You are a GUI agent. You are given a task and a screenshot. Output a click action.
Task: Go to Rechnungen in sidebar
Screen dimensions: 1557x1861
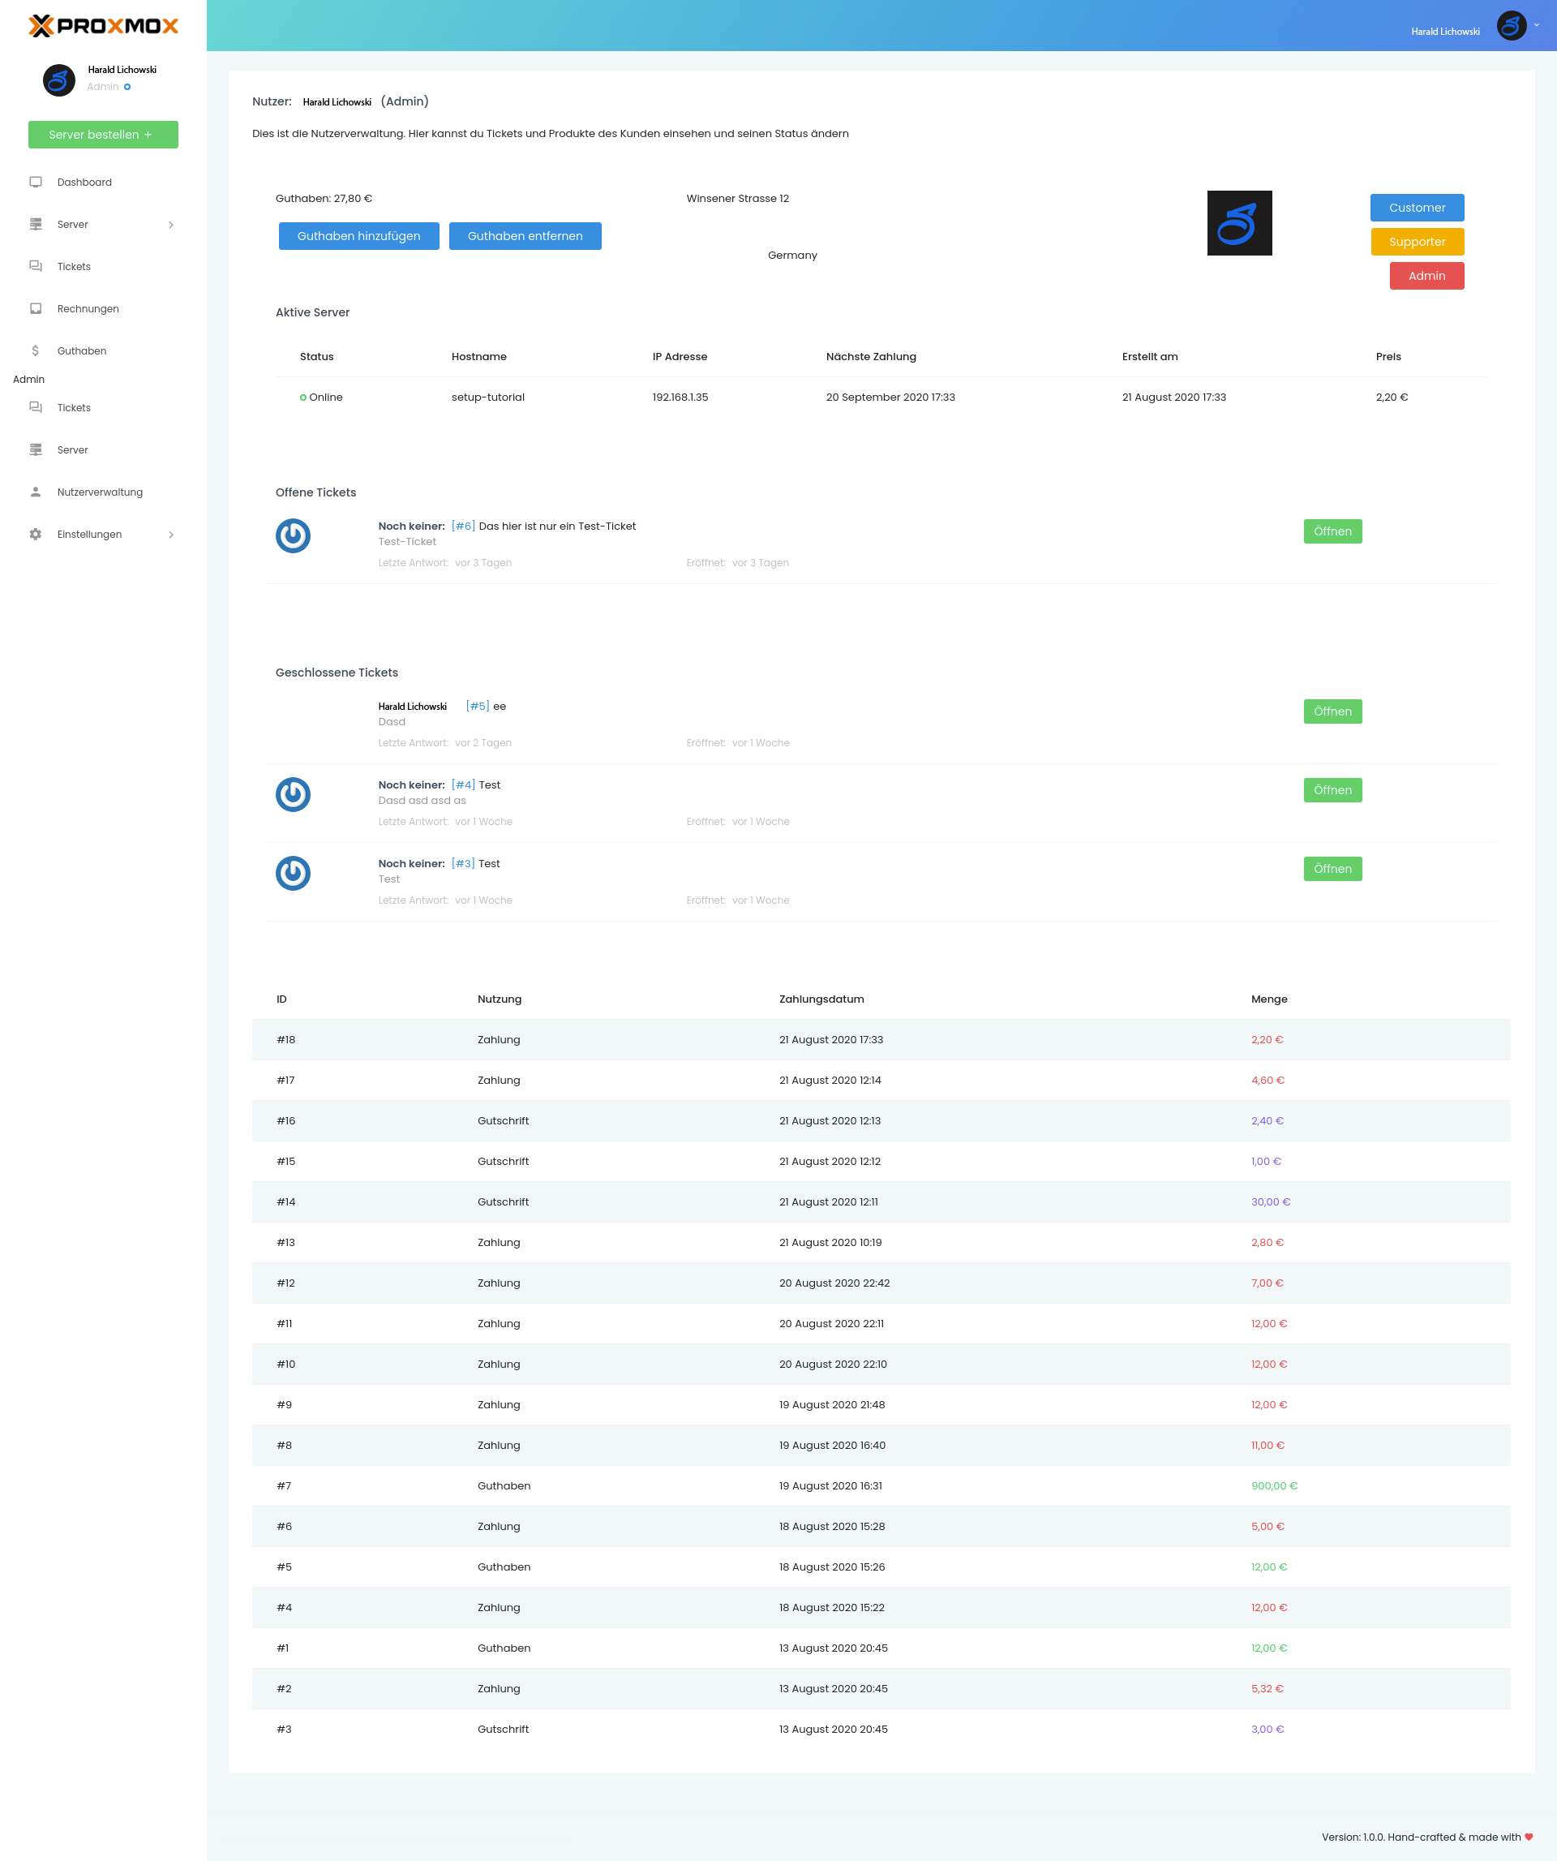[x=88, y=308]
